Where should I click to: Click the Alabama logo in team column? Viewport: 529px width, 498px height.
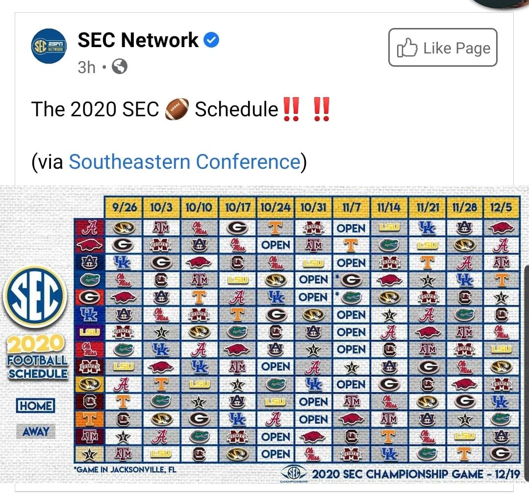coord(89,228)
